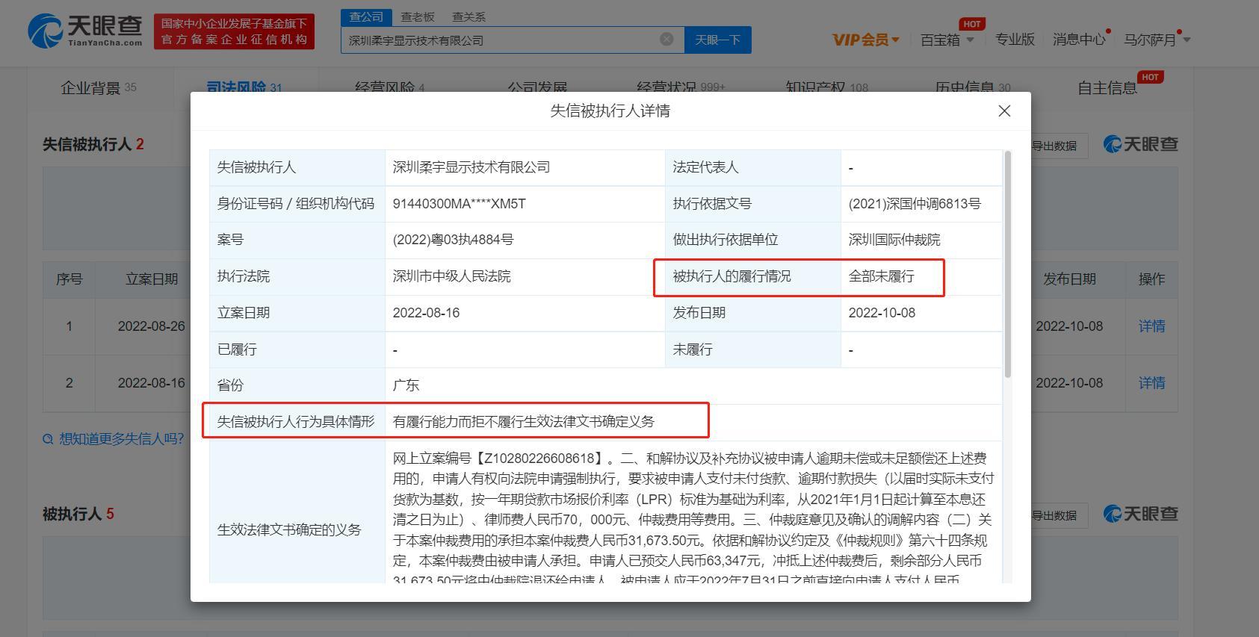Open 详情 for the row numbered 2
Screen dimensions: 1259x637
pyautogui.click(x=1151, y=383)
